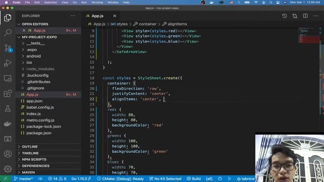Open the Remote Explorer view
This screenshot has height=182, width=324.
click(x=8, y=78)
